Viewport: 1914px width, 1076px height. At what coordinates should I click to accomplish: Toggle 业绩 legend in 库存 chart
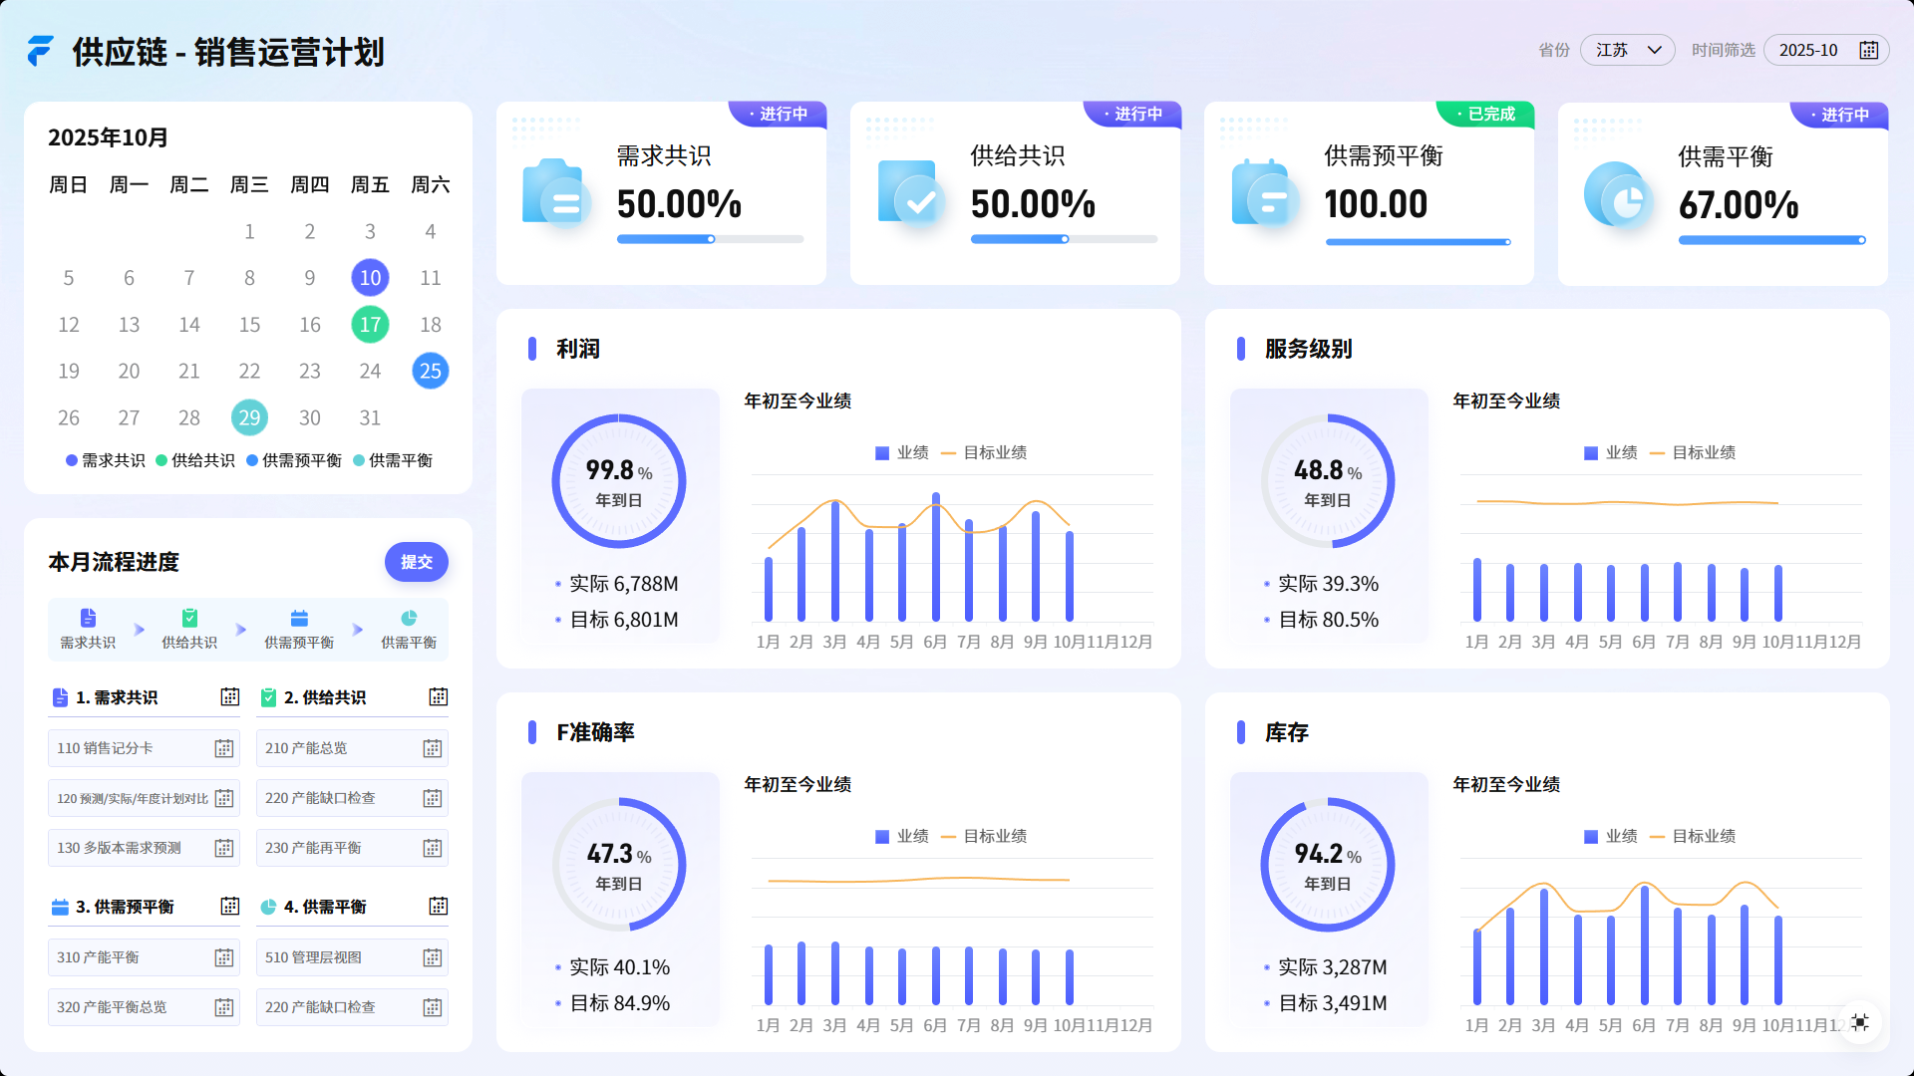pos(1611,836)
